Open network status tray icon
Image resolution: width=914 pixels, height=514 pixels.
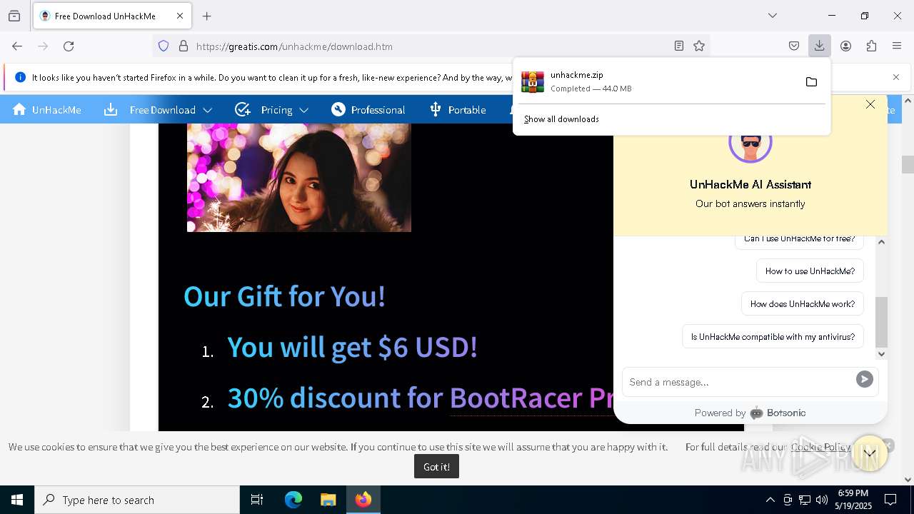coord(805,500)
